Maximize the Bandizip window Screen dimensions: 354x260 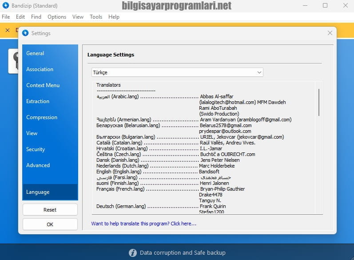coord(325,5)
